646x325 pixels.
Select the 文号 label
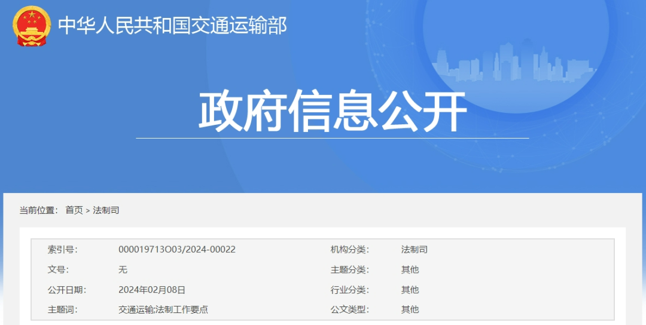tap(58, 269)
